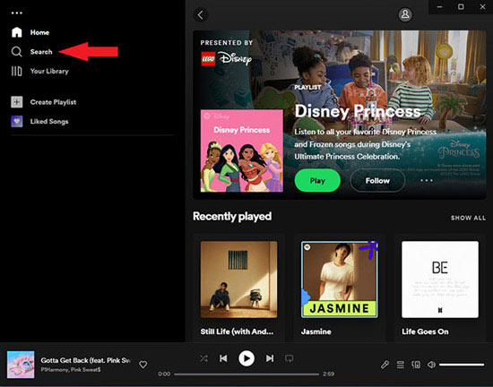Viewport: 493px width, 387px height.
Task: Play the Disney Princess playlist
Action: [x=317, y=181]
